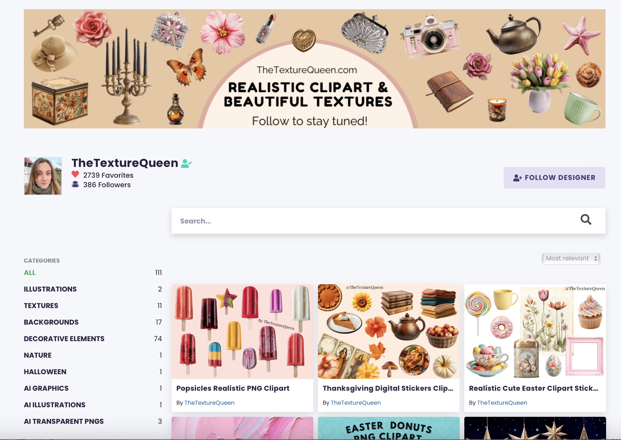Click the purple followers people icon
The height and width of the screenshot is (440, 621).
pos(75,184)
